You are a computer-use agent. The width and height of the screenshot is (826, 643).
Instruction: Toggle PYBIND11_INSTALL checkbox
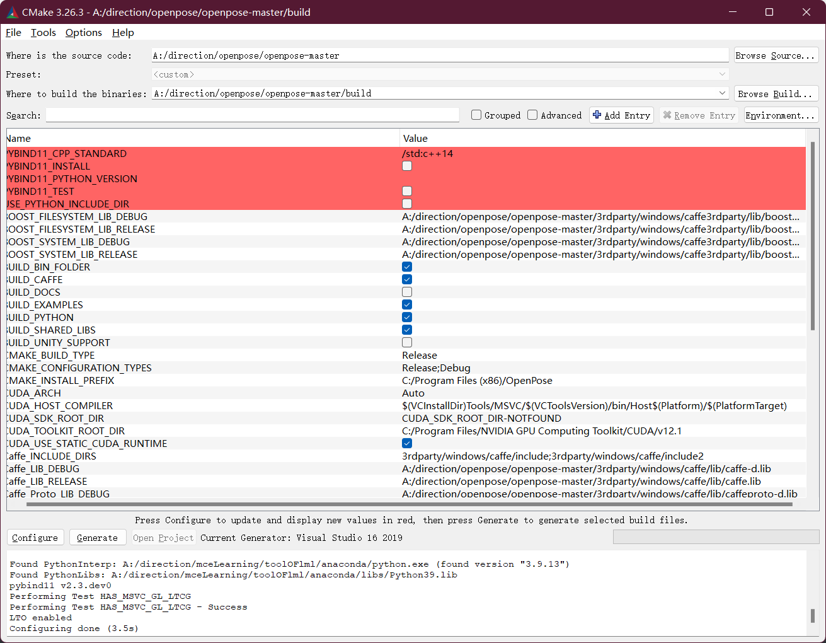pyautogui.click(x=407, y=166)
